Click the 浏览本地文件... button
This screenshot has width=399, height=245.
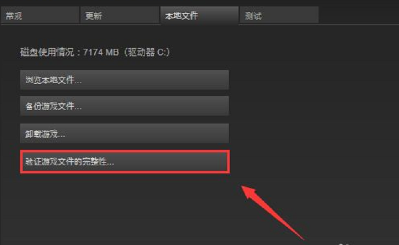click(x=125, y=80)
